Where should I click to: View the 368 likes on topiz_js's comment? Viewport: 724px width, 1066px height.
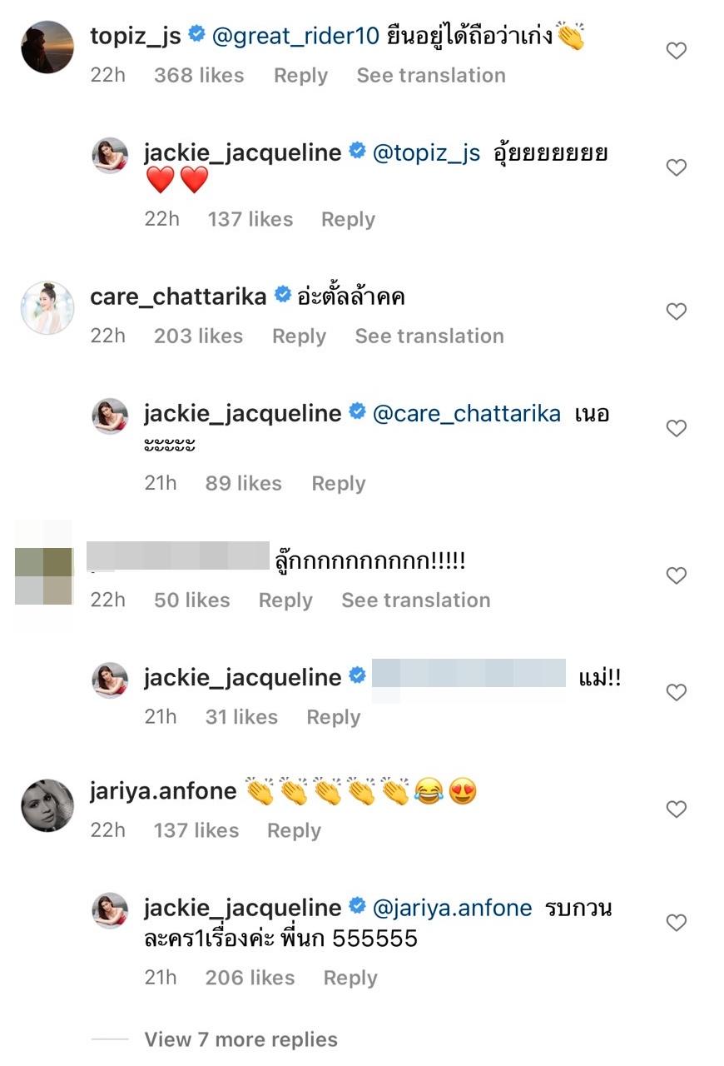199,76
